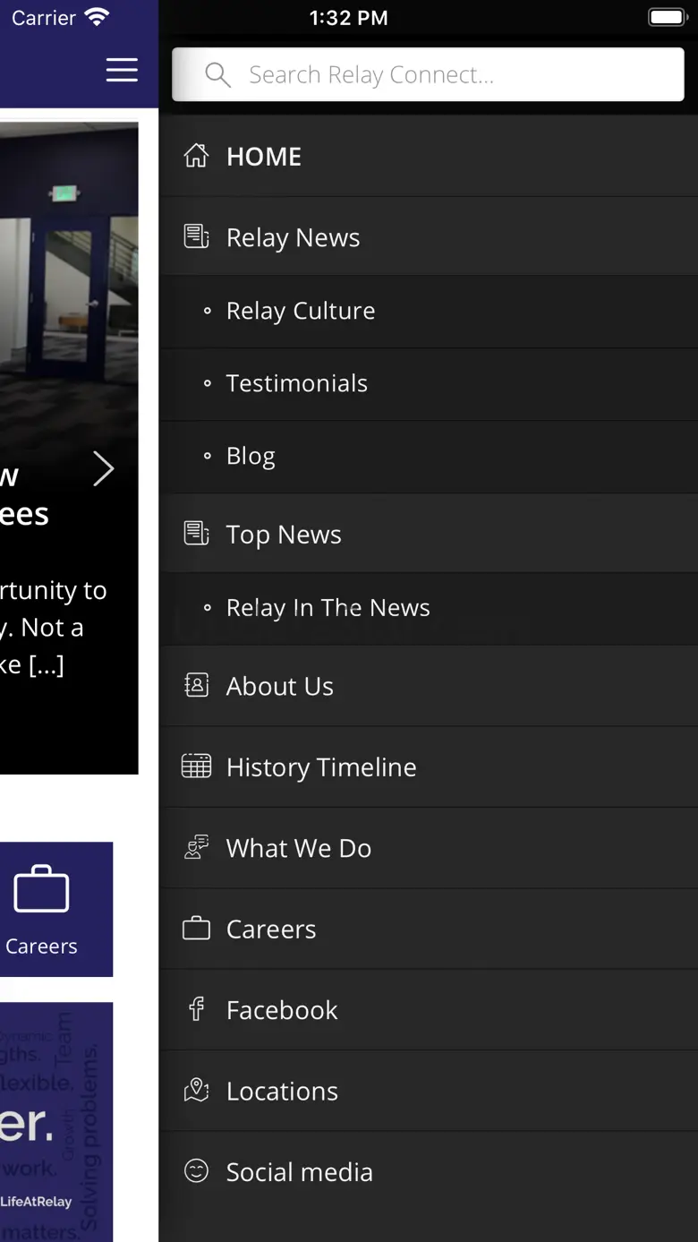
Task: Focus the Search Relay Connect field
Action: pyautogui.click(x=428, y=74)
